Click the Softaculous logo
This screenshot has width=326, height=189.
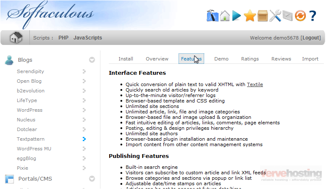pyautogui.click(x=50, y=15)
